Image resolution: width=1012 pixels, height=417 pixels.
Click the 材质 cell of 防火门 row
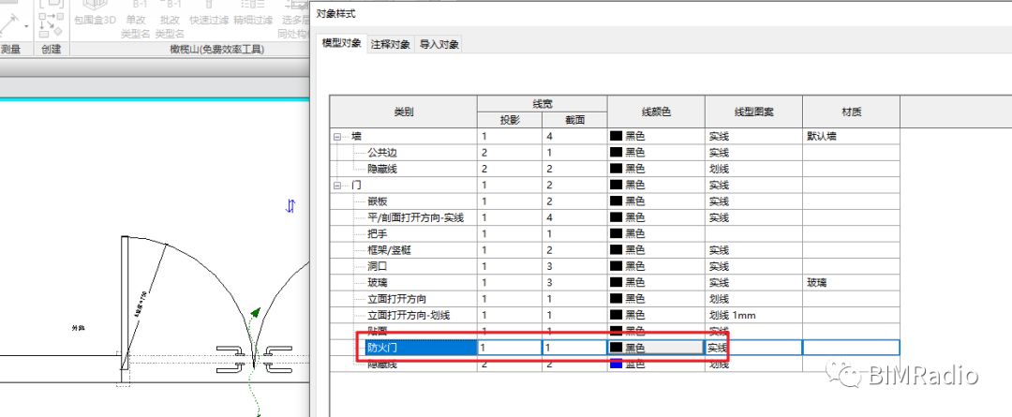tap(851, 348)
